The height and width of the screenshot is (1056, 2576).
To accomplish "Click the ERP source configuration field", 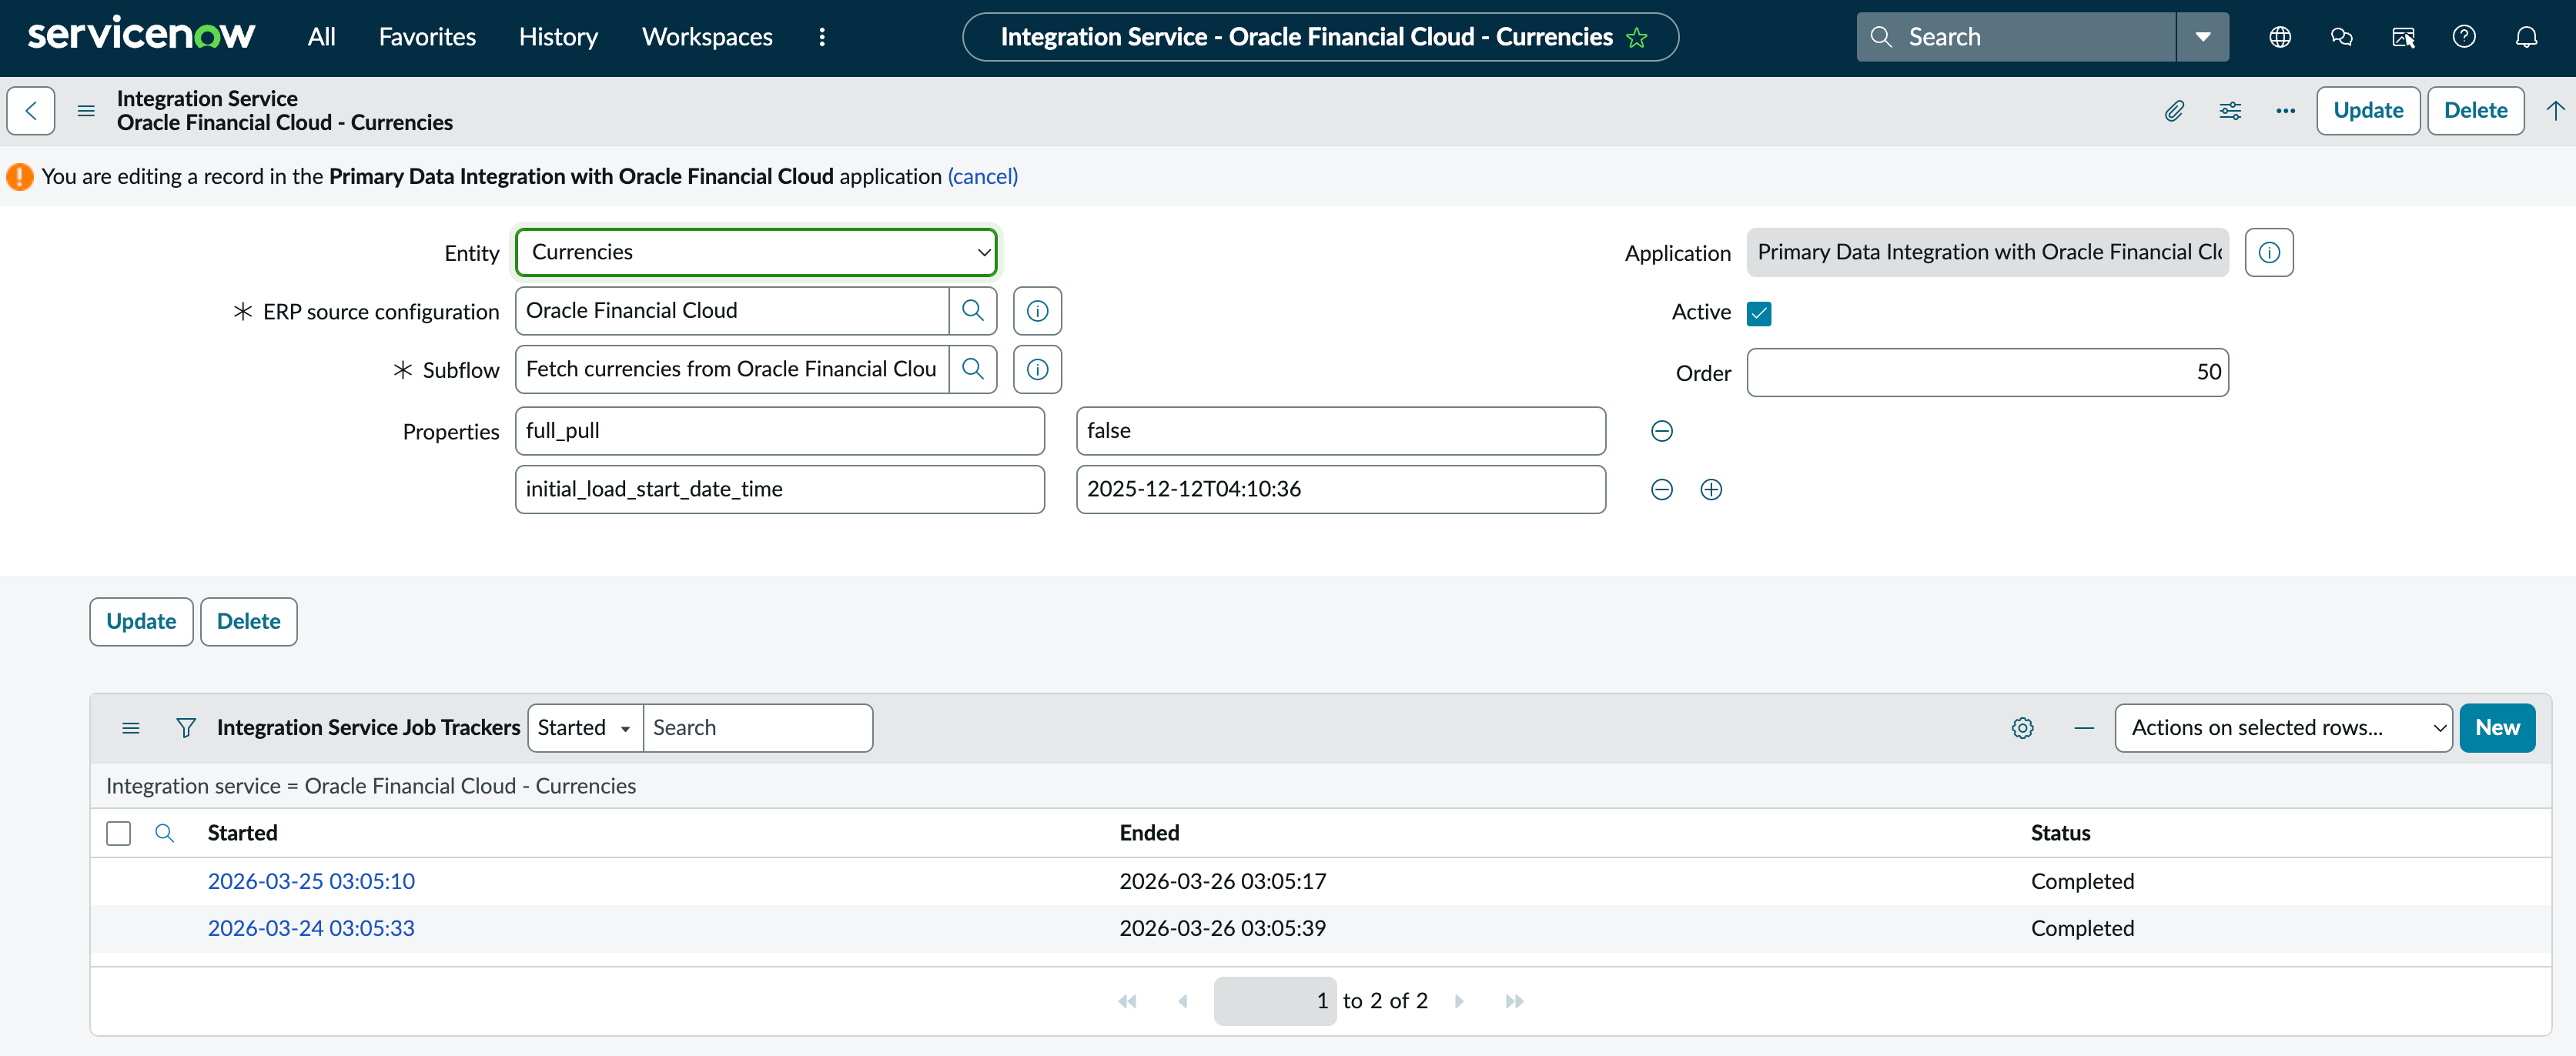I will coord(732,311).
